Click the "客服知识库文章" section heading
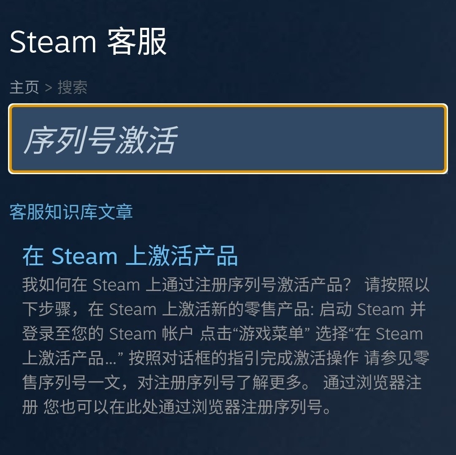456x455 pixels. click(x=71, y=212)
